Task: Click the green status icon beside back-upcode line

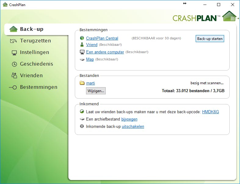Action: [x=82, y=111]
